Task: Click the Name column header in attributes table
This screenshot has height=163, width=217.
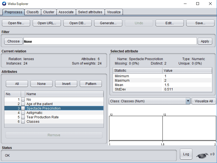Action: 64,94
